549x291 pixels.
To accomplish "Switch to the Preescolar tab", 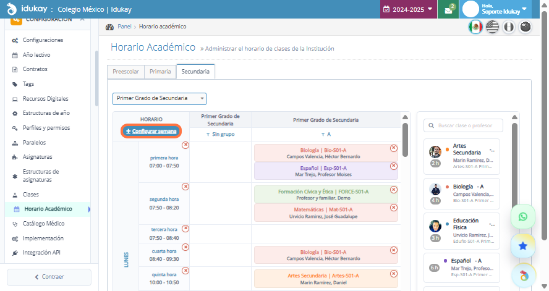I will point(126,72).
